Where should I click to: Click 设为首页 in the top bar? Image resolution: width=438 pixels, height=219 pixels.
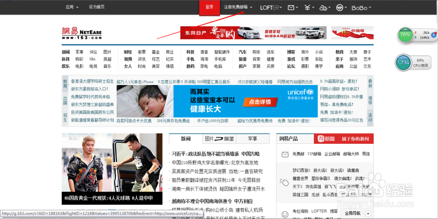point(97,7)
